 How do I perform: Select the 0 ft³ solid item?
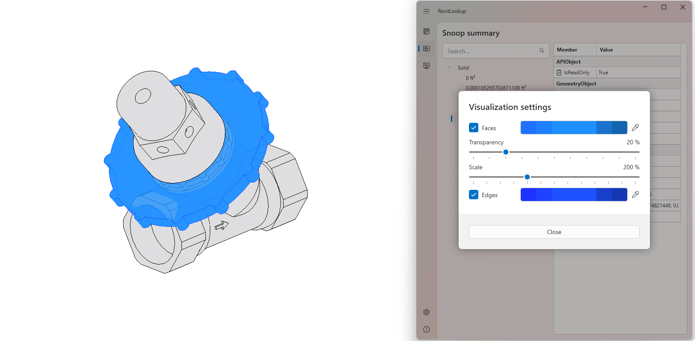pos(470,78)
